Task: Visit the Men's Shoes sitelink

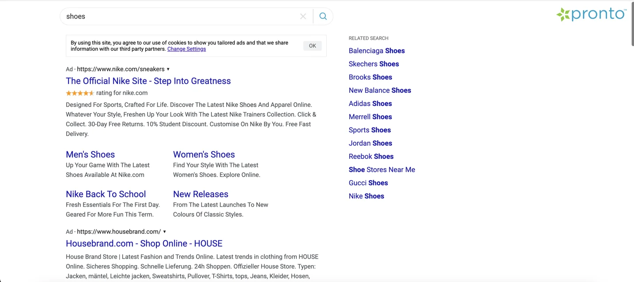Action: tap(90, 154)
